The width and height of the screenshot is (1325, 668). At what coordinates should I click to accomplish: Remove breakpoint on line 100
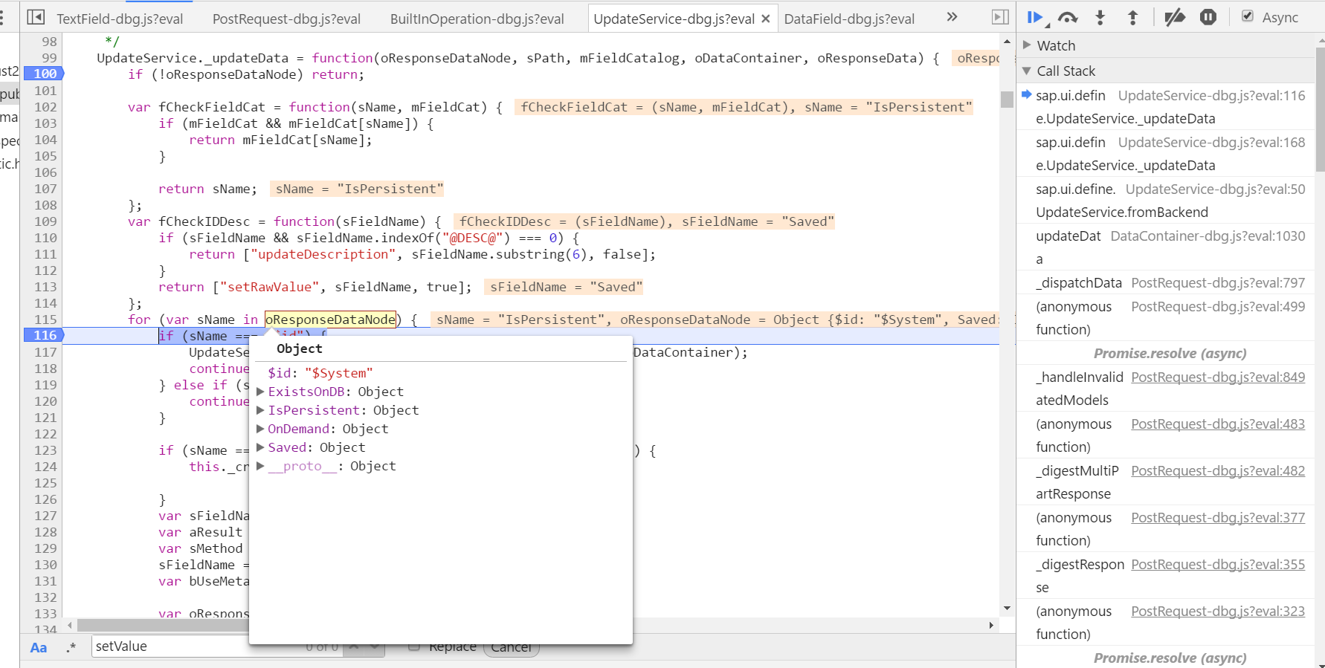pyautogui.click(x=45, y=74)
